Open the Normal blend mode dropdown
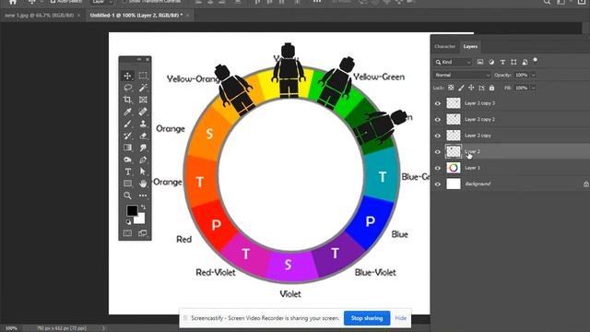590x332 pixels. (462, 75)
